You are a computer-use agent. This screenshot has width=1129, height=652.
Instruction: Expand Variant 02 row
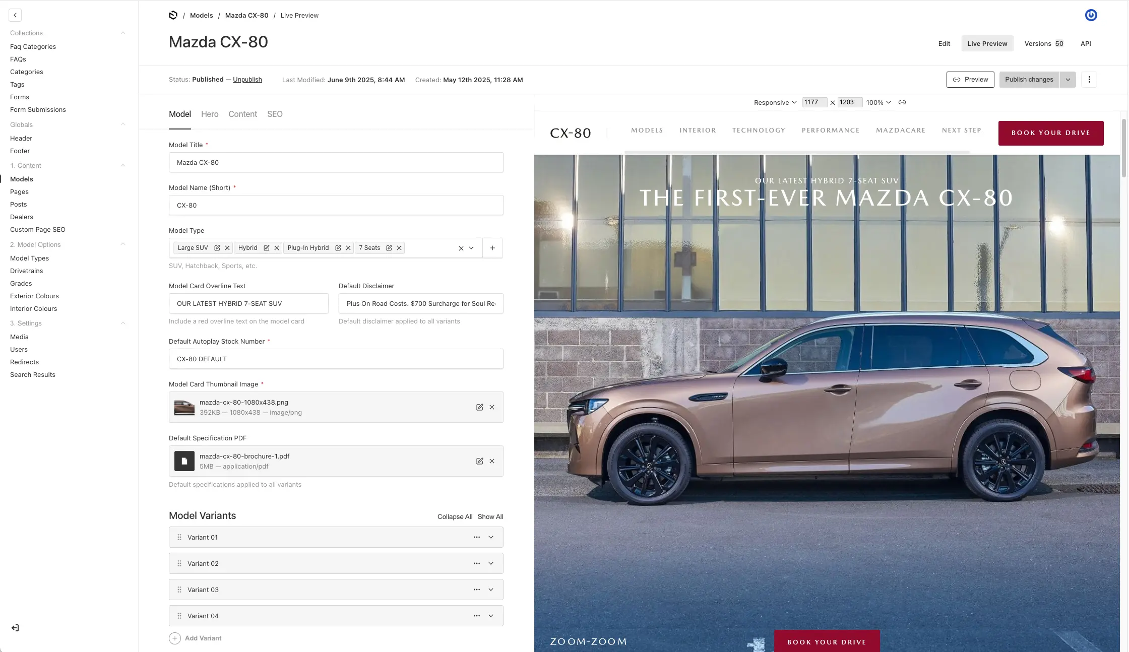(491, 563)
